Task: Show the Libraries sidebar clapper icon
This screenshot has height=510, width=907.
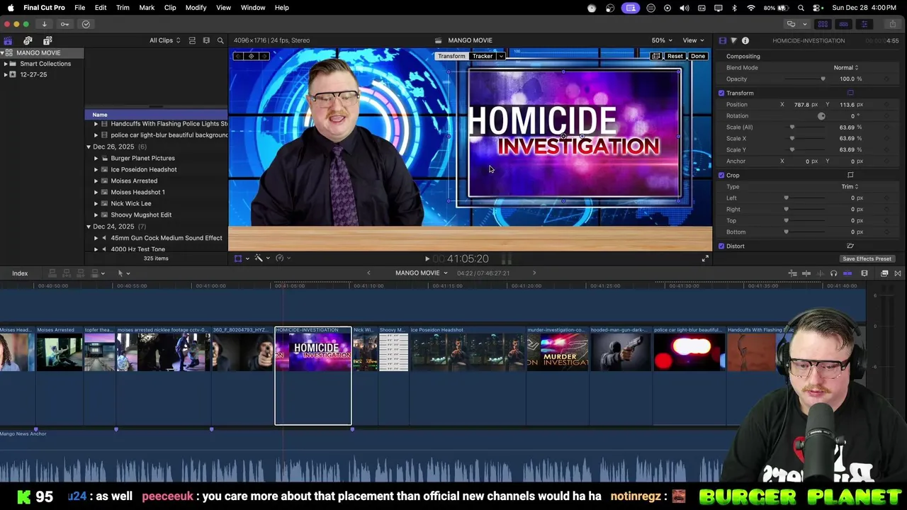Action: click(x=8, y=40)
